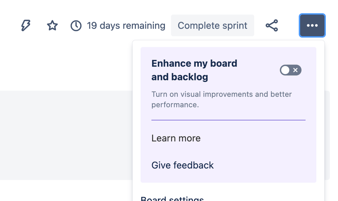Viewport: 338px width, 201px height.
Task: Click the automation lightning bolt icon
Action: point(26,25)
